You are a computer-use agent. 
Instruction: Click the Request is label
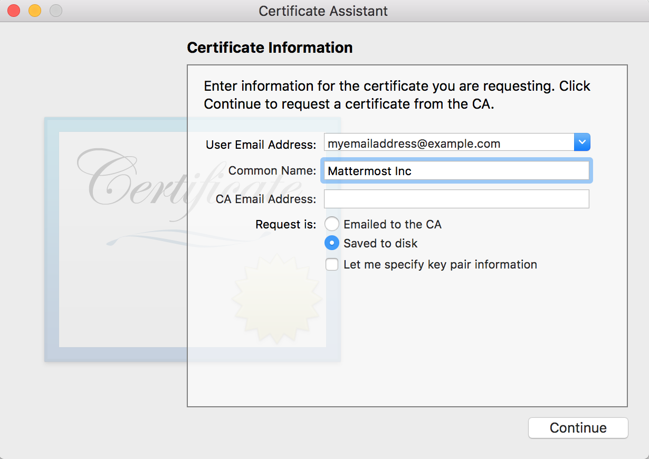tap(285, 224)
